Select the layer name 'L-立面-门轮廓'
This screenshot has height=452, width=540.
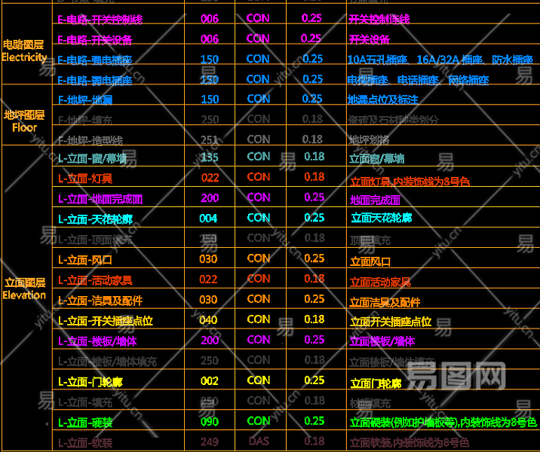pos(91,382)
